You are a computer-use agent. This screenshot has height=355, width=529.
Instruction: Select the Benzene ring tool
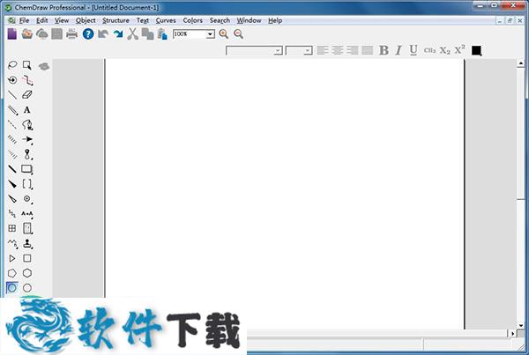[x=12, y=288]
